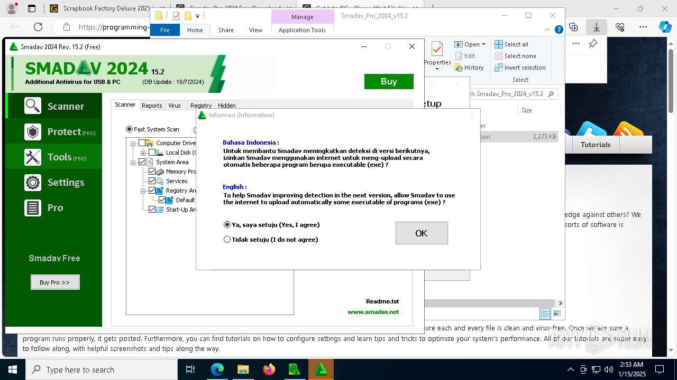The width and height of the screenshot is (677, 380).
Task: Switch Explorer to large icons view
Action: [557, 313]
